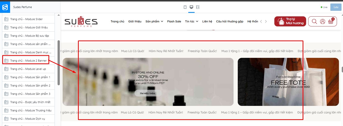Open the shopping cart icon
The height and width of the screenshot is (126, 343).
pos(331,21)
